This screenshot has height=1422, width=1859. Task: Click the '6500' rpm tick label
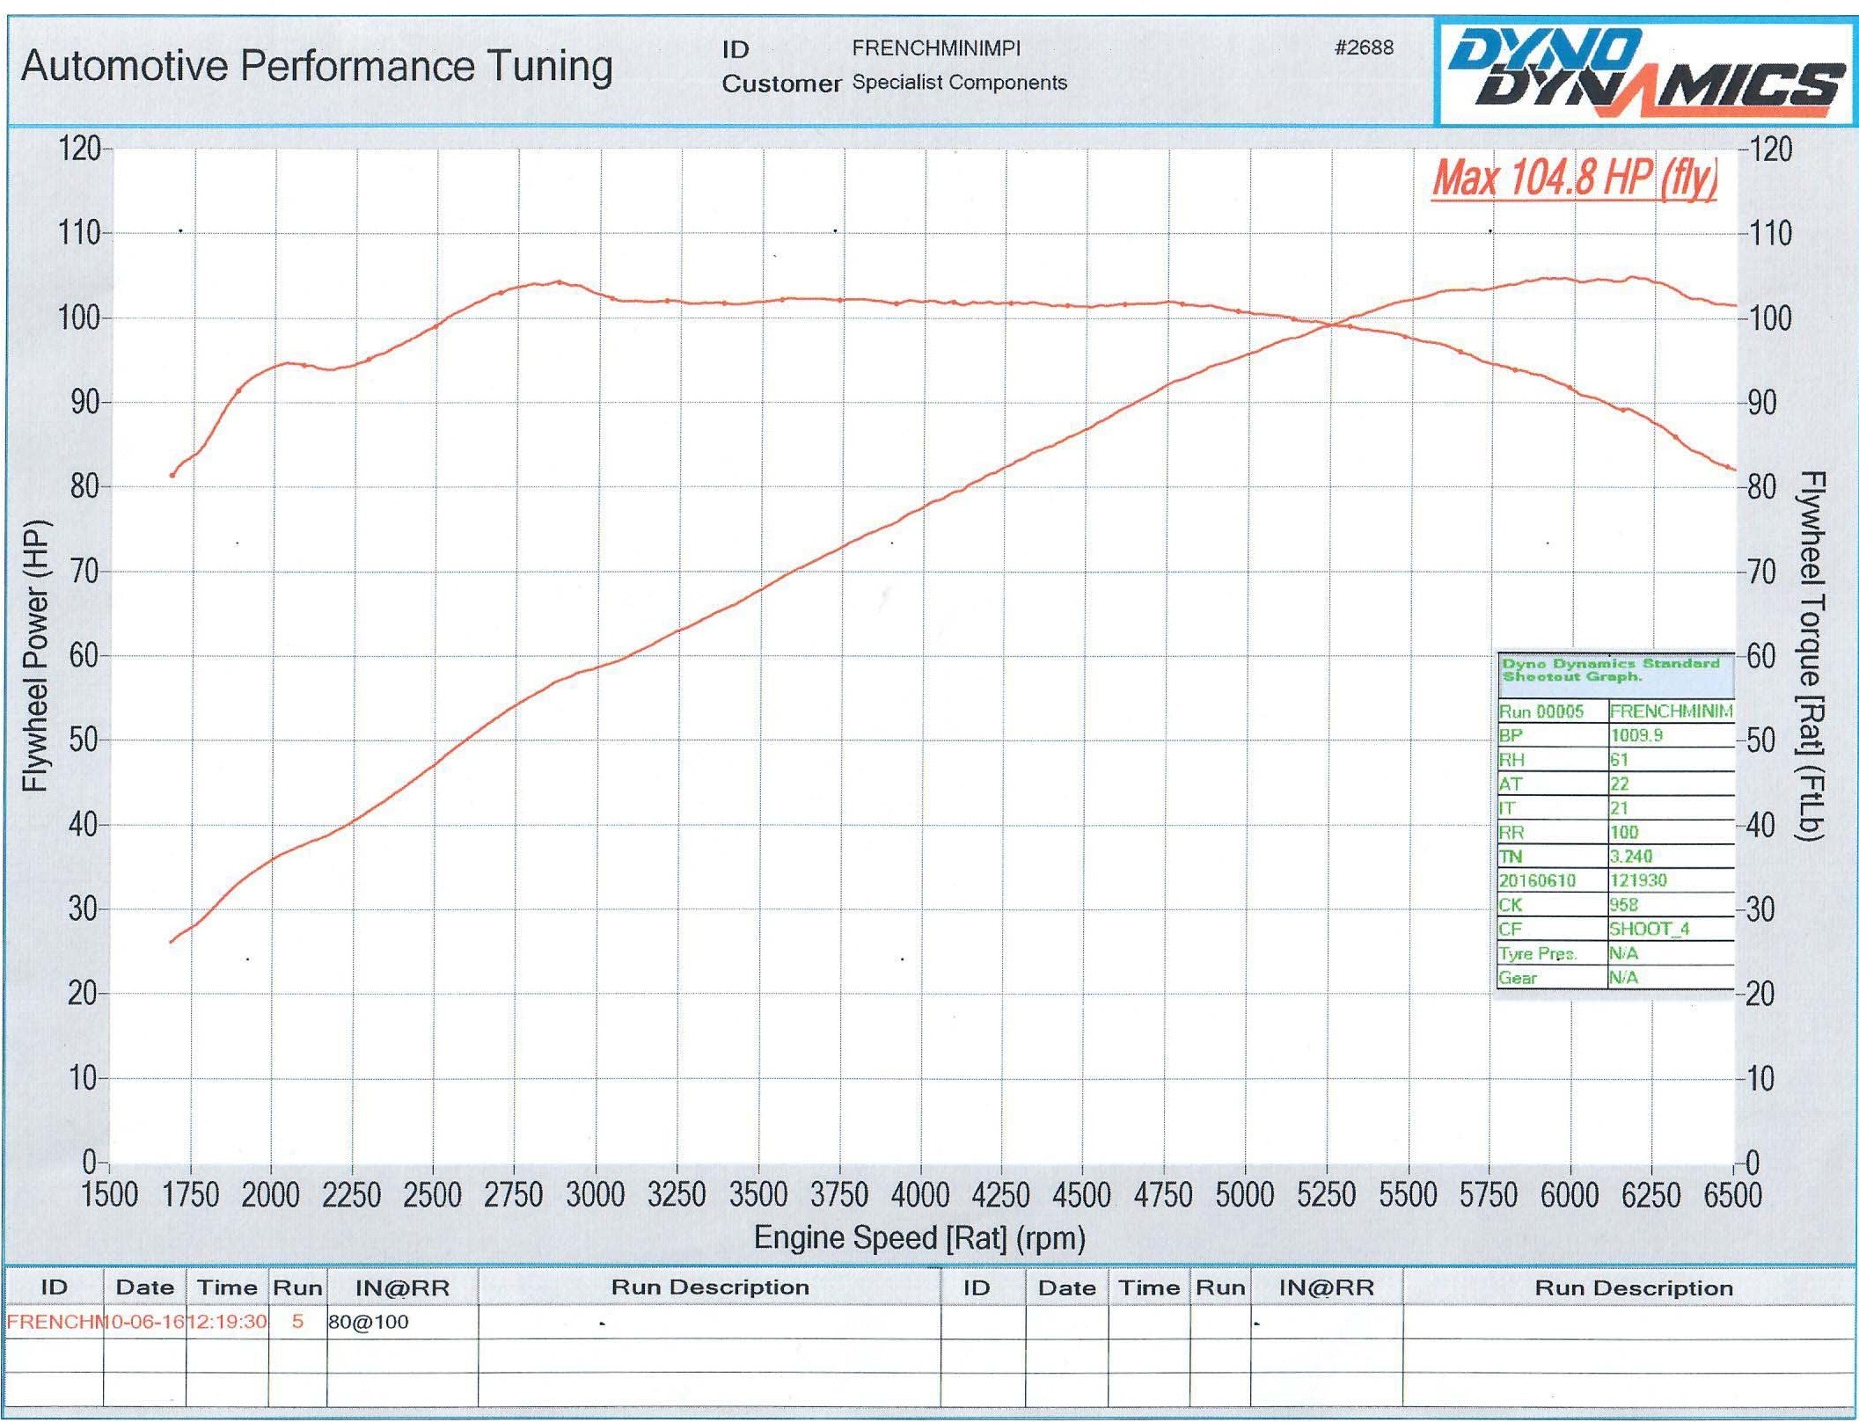click(1733, 1195)
